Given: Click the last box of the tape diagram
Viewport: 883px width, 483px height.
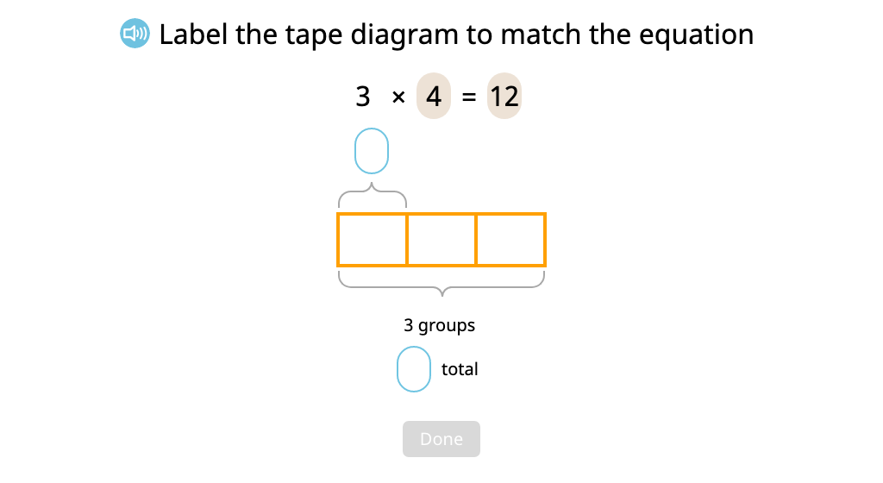Looking at the screenshot, I should tap(511, 240).
